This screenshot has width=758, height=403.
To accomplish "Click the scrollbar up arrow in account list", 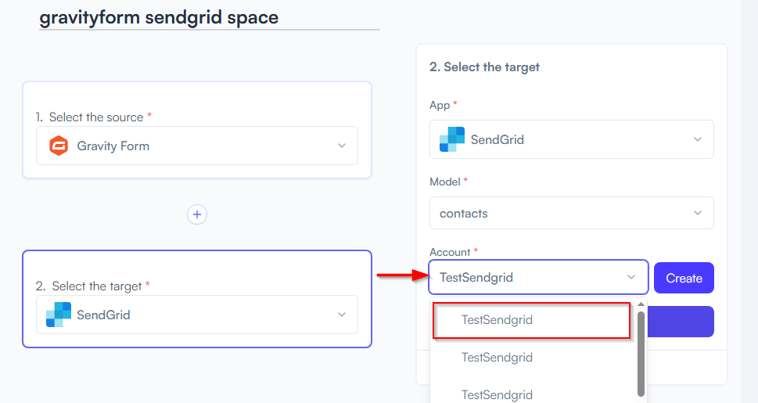I will [x=641, y=304].
